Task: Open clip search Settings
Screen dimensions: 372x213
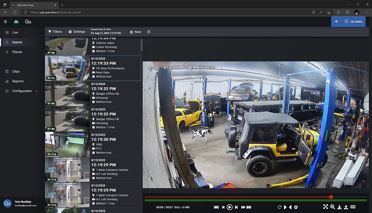Action: (x=77, y=32)
